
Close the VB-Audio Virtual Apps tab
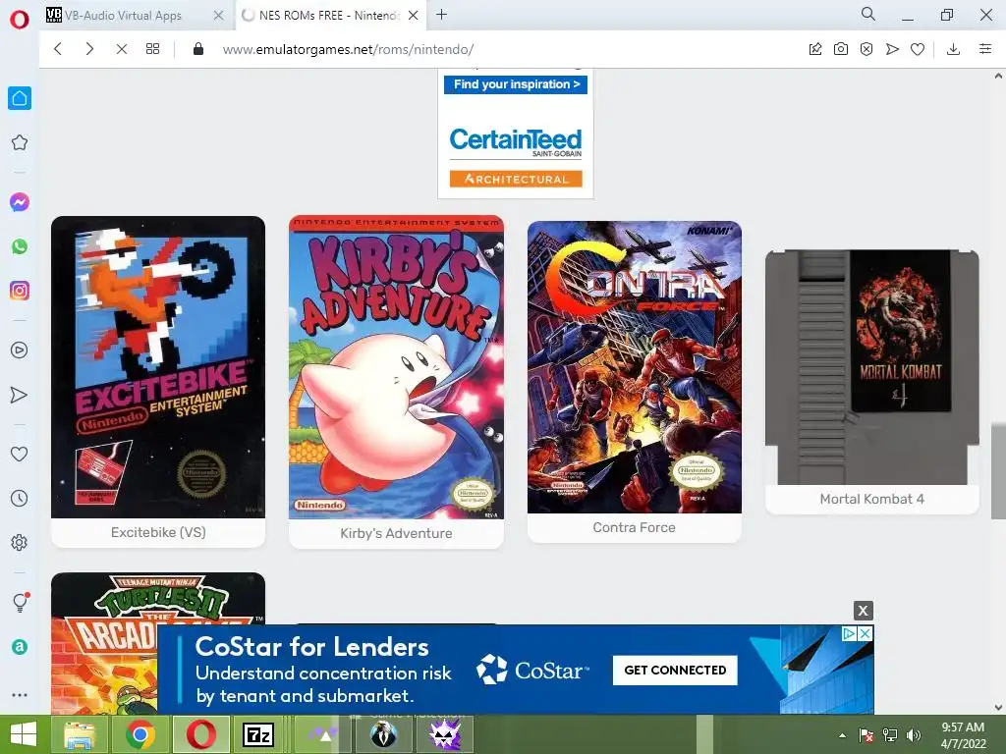click(218, 16)
